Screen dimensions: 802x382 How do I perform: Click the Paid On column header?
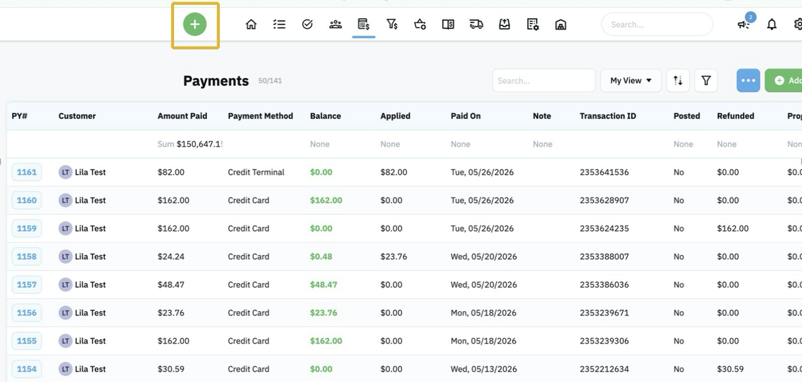pos(466,116)
